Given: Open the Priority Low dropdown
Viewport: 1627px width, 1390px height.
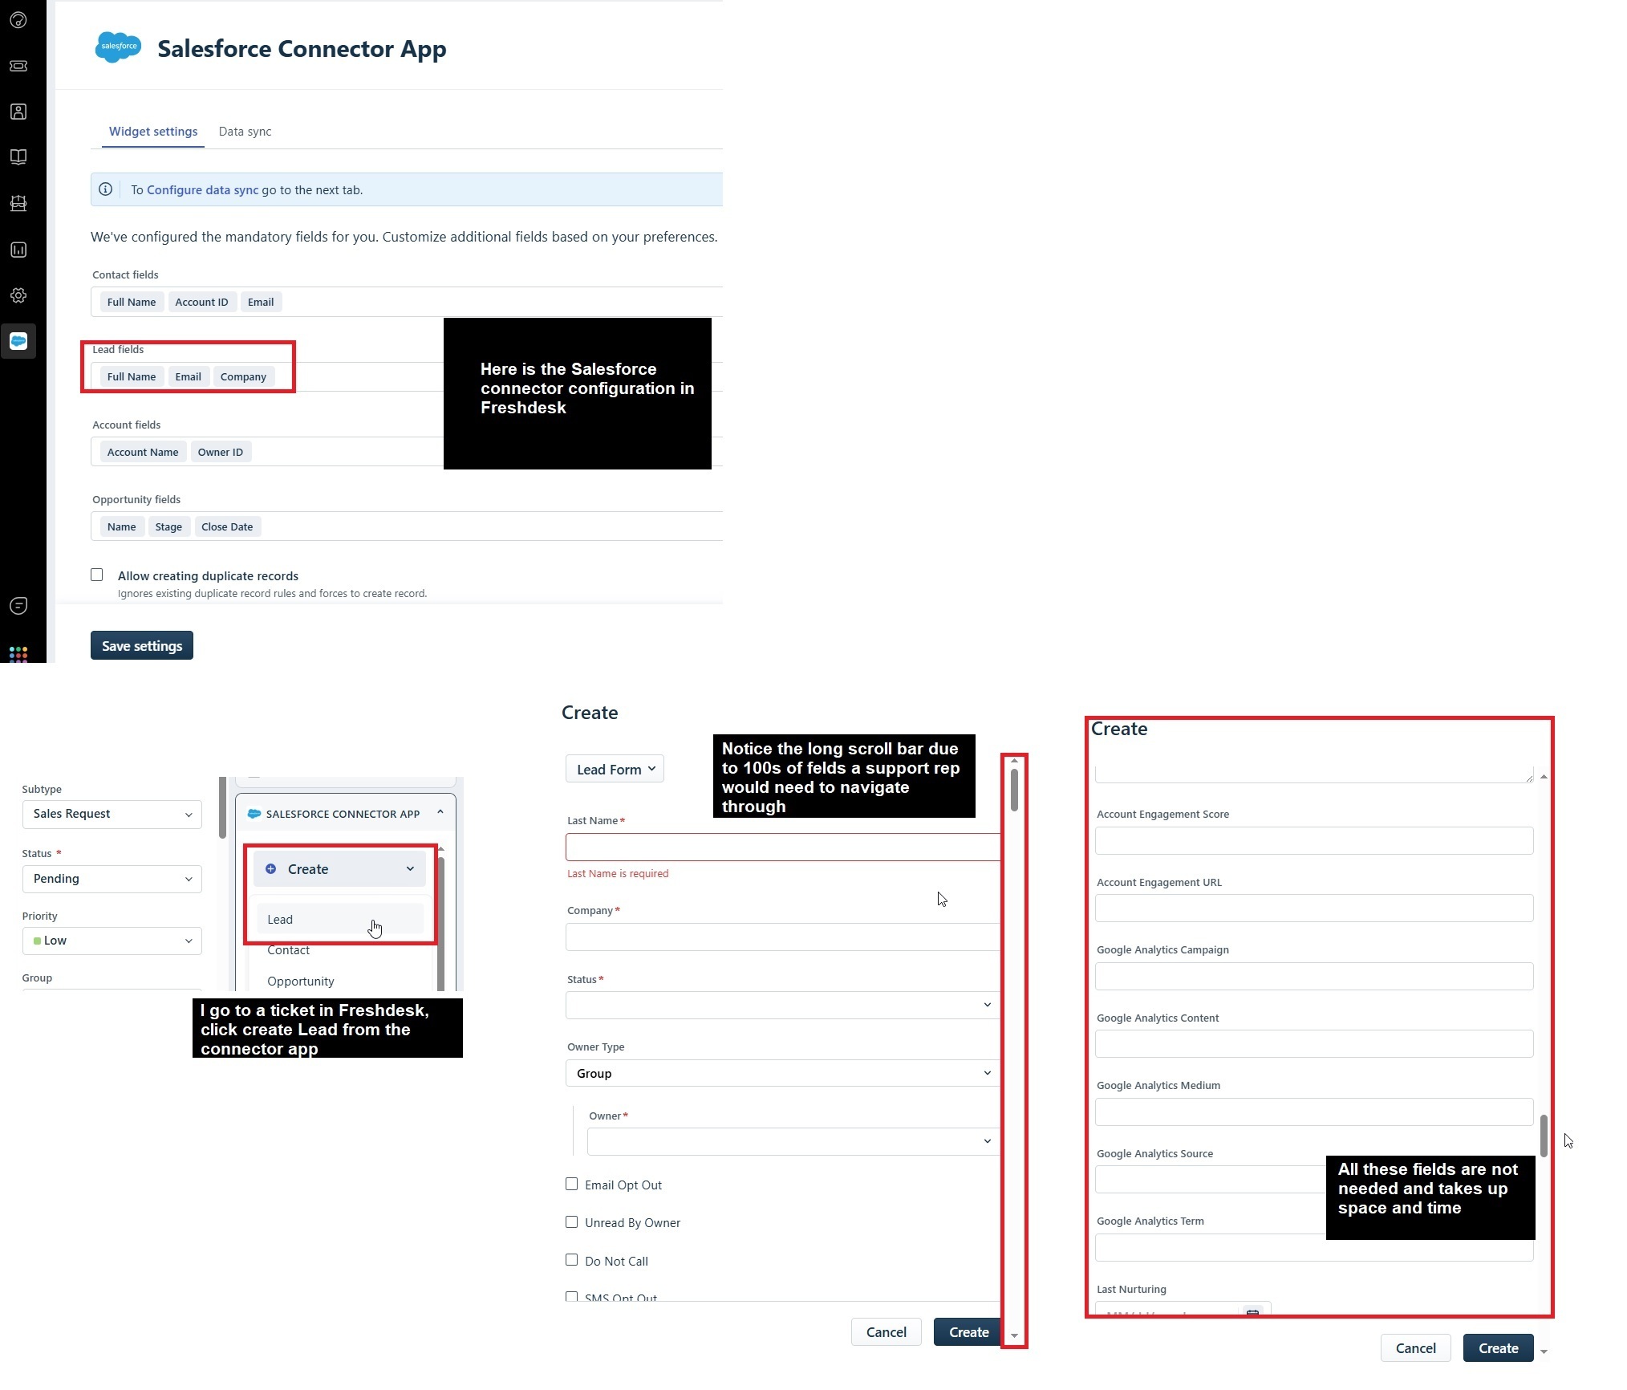Looking at the screenshot, I should [112, 941].
